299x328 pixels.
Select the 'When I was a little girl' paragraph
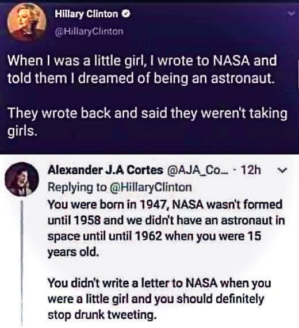pyautogui.click(x=142, y=69)
